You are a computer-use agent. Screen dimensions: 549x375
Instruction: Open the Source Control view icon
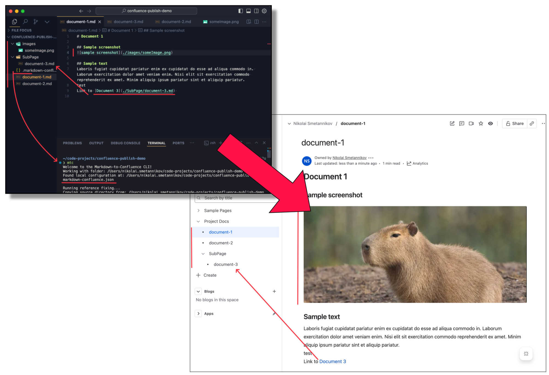[x=36, y=21]
